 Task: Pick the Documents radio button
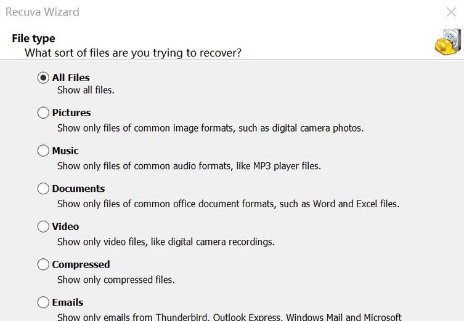[x=43, y=188]
